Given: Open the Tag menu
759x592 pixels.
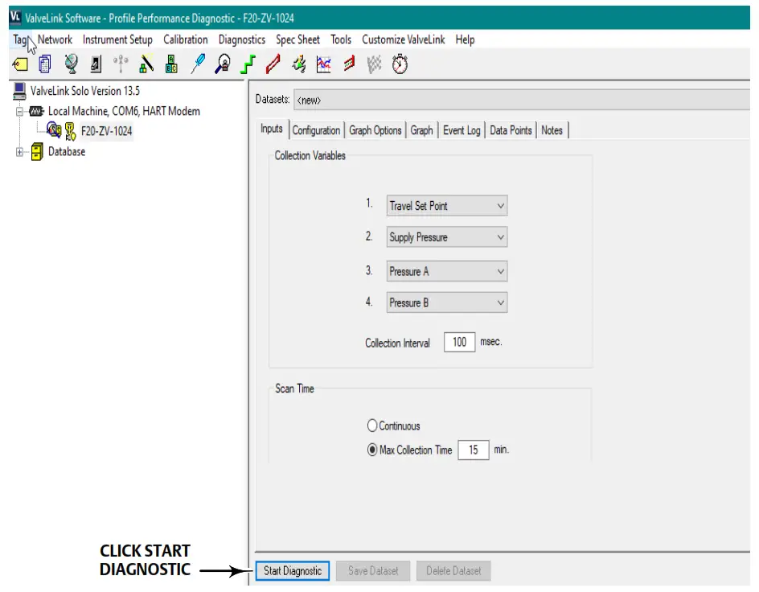Looking at the screenshot, I should [20, 39].
